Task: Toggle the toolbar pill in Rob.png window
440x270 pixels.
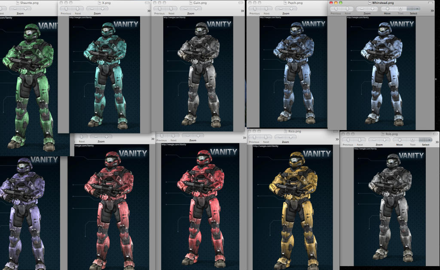Action: coord(435,134)
